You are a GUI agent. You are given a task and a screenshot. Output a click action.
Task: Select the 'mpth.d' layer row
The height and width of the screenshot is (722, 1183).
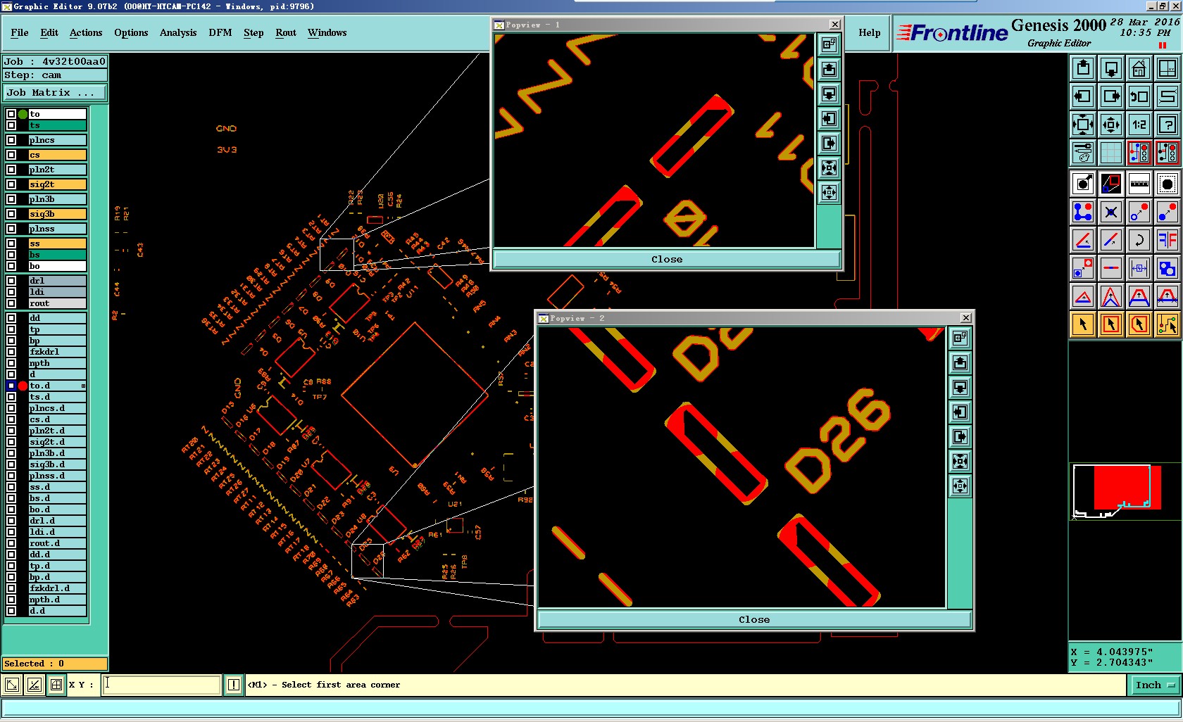(57, 600)
